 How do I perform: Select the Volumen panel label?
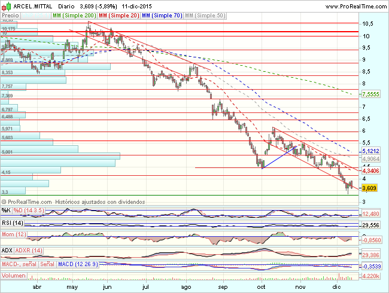(x=14, y=276)
